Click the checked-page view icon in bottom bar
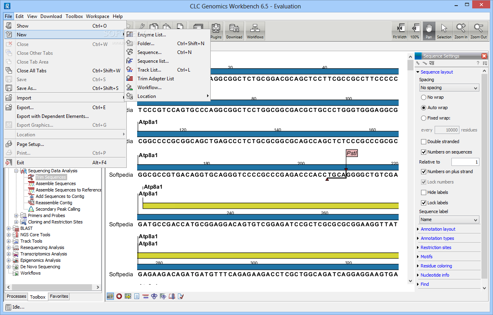493x315 pixels. [x=181, y=296]
